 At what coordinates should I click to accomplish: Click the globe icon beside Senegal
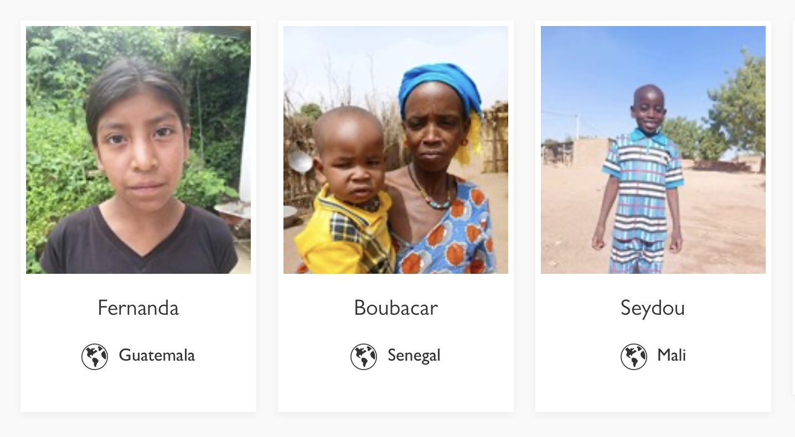[x=364, y=356]
